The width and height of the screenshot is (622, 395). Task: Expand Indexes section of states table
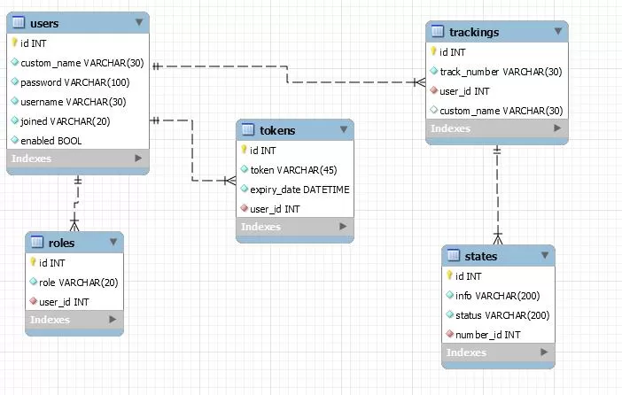coord(544,352)
